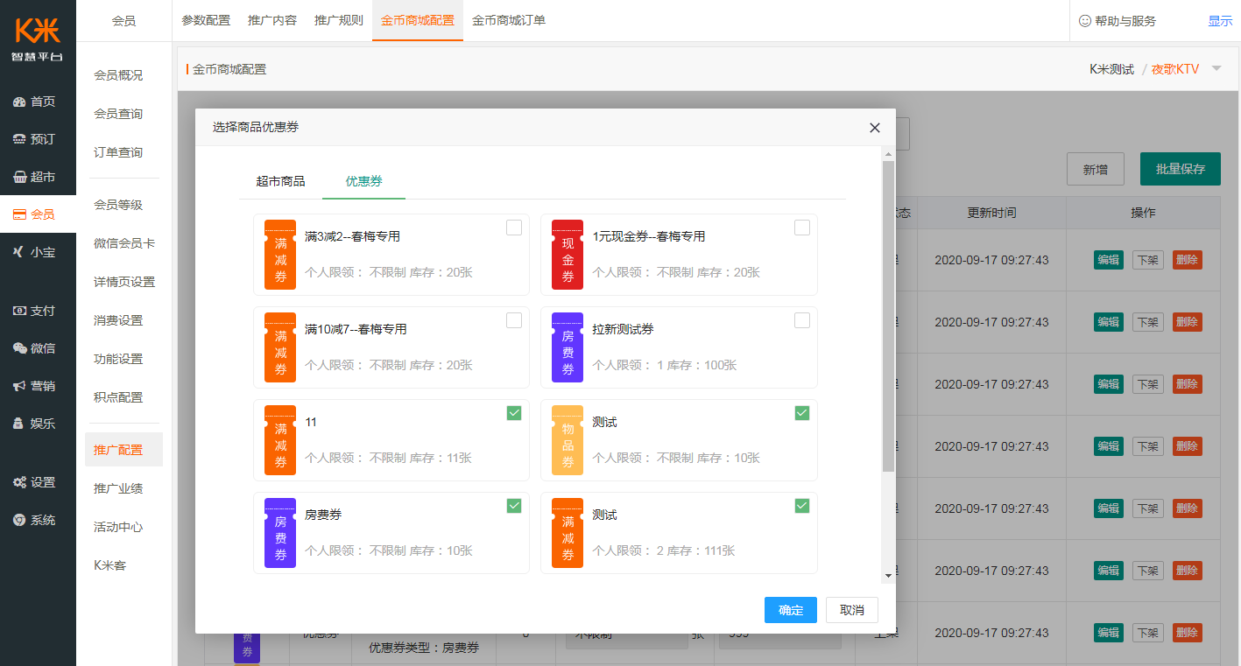This screenshot has height=666, width=1241.
Task: Uncheck the 房费券 card checkbox
Action: (514, 506)
